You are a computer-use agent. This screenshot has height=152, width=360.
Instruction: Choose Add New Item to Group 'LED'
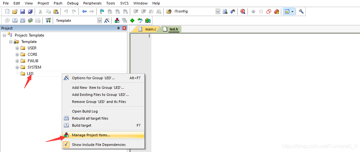(103, 88)
